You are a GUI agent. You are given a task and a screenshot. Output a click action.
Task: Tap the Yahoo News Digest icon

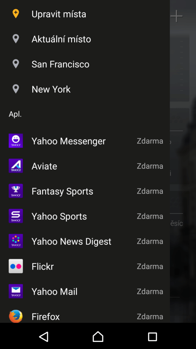click(x=16, y=241)
